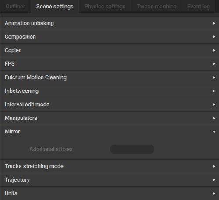Expand Tracks stretching mode section
Screen dimensions: 219x200
coord(109,166)
